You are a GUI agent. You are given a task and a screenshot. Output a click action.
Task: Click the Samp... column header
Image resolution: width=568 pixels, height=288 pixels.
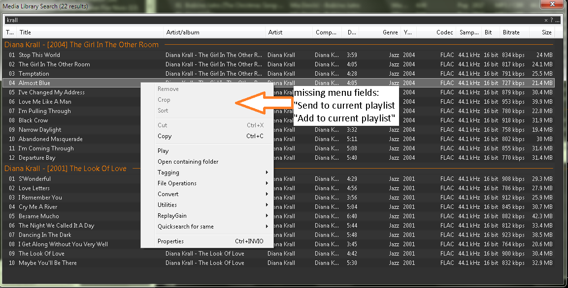[469, 32]
